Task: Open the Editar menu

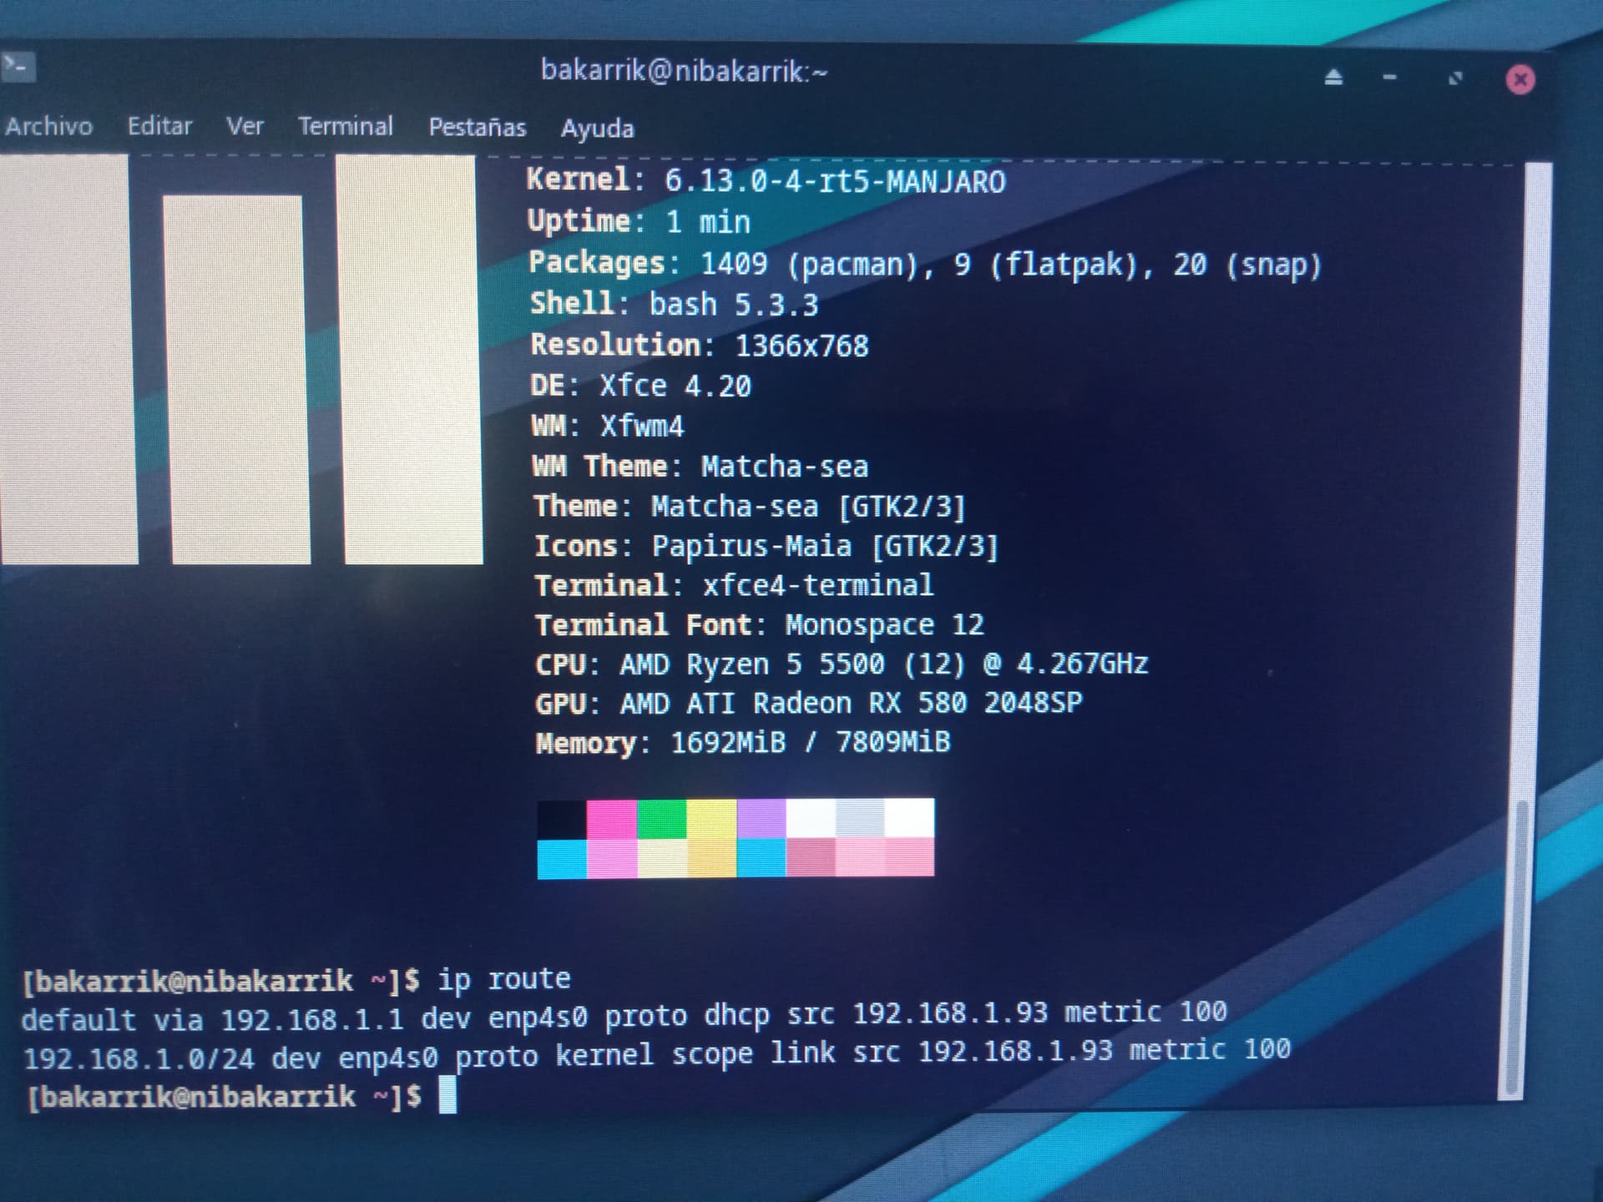Action: coord(159,126)
